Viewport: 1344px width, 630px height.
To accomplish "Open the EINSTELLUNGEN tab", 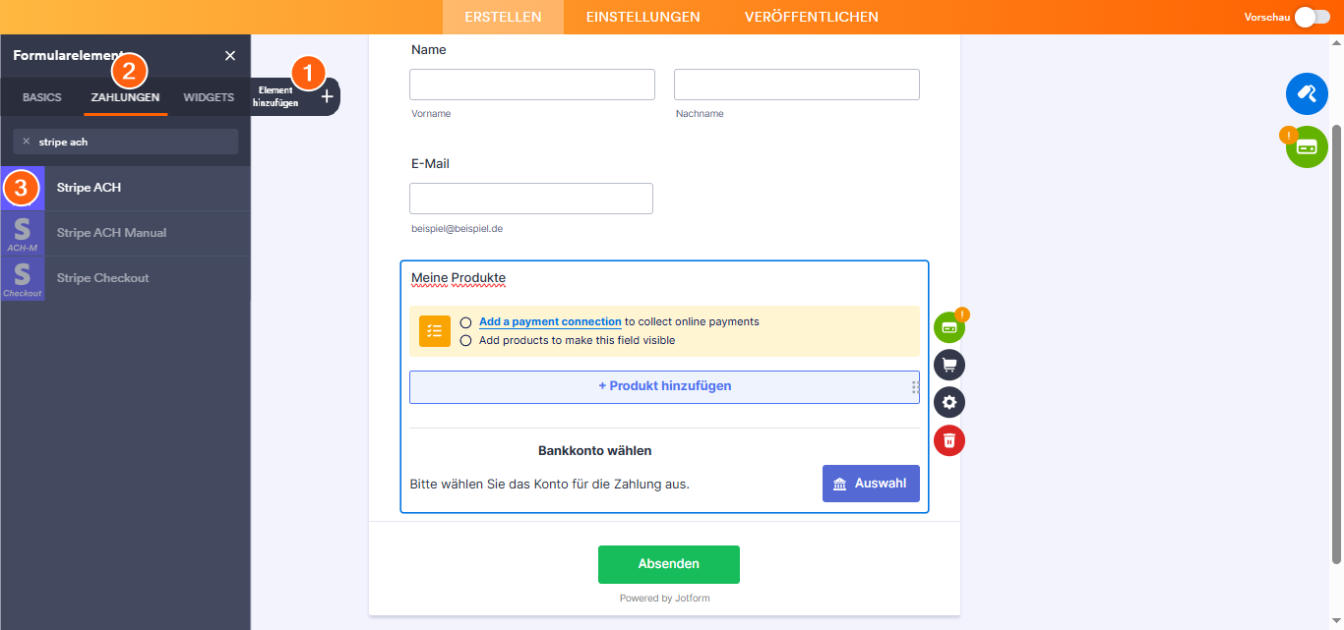I will pyautogui.click(x=642, y=17).
